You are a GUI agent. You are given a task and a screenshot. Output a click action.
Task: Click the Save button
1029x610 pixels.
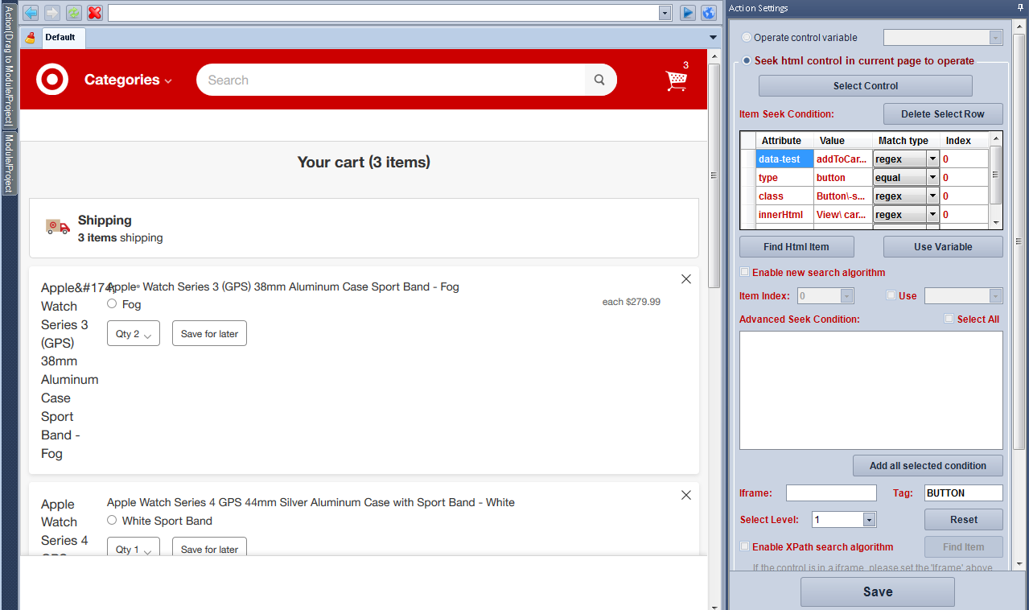point(877,591)
